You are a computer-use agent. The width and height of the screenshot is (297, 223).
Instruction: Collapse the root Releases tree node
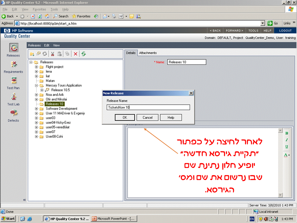click(31, 62)
